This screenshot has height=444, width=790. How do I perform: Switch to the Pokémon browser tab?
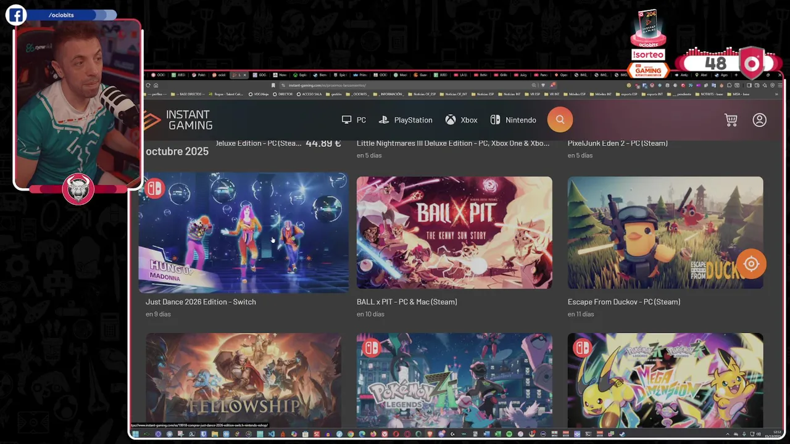199,75
